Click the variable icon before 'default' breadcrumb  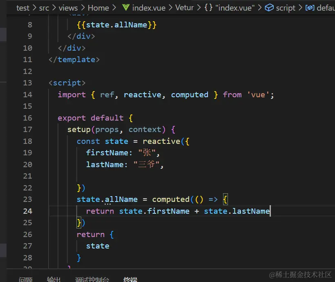pyautogui.click(x=310, y=8)
